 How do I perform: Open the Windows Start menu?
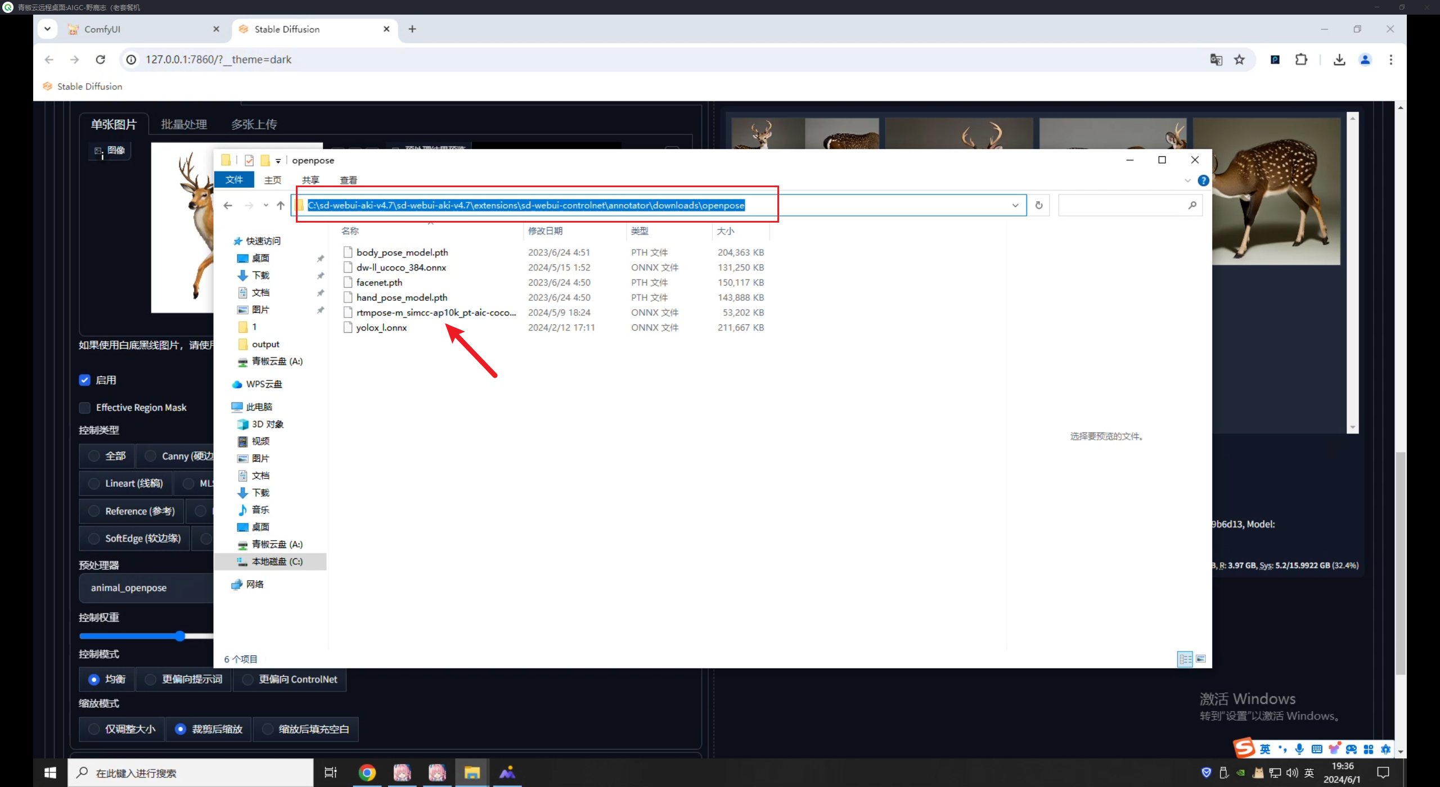point(50,773)
